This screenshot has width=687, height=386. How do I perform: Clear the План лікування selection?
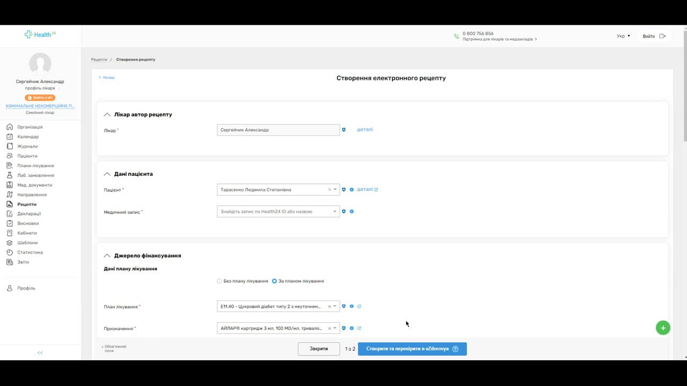point(330,307)
